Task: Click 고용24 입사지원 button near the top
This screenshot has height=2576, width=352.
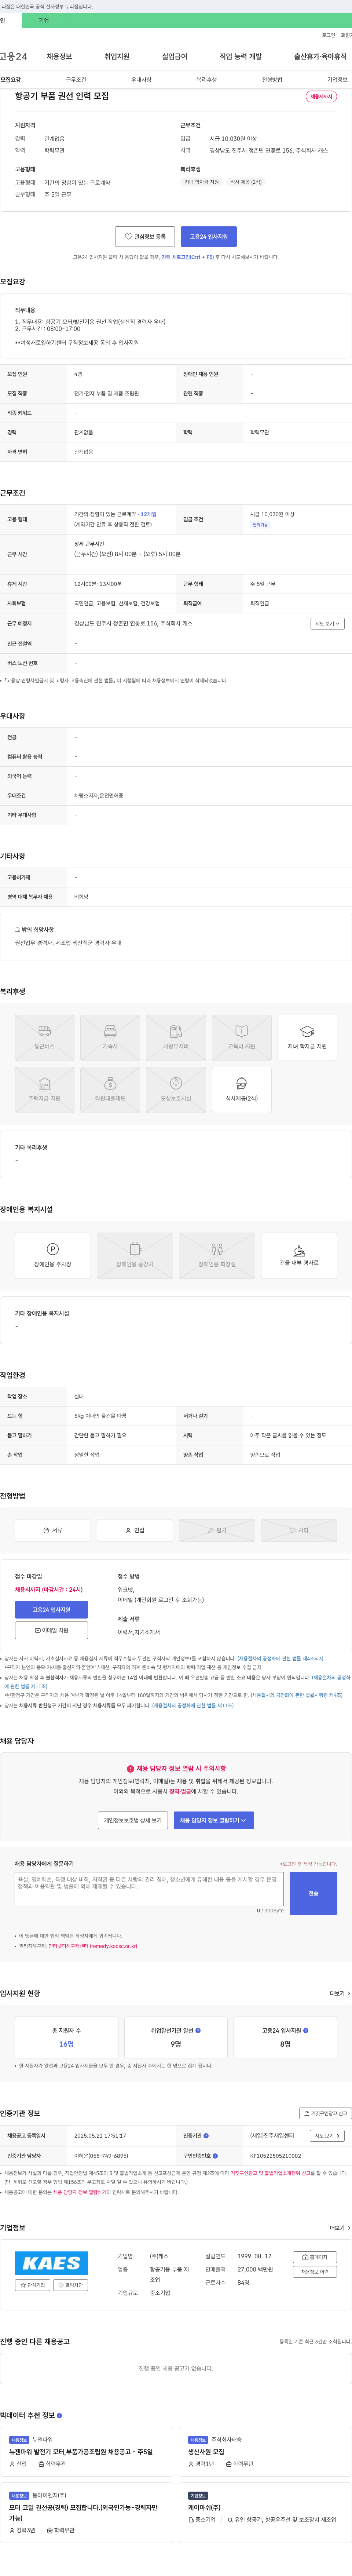Action: 209,237
